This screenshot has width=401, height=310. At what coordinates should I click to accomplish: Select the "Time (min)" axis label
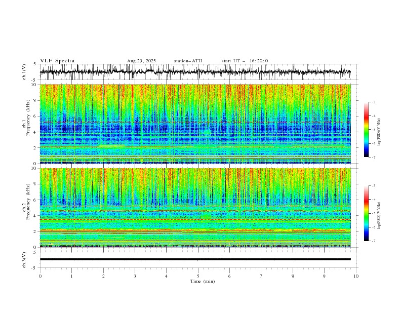[x=203, y=281]
